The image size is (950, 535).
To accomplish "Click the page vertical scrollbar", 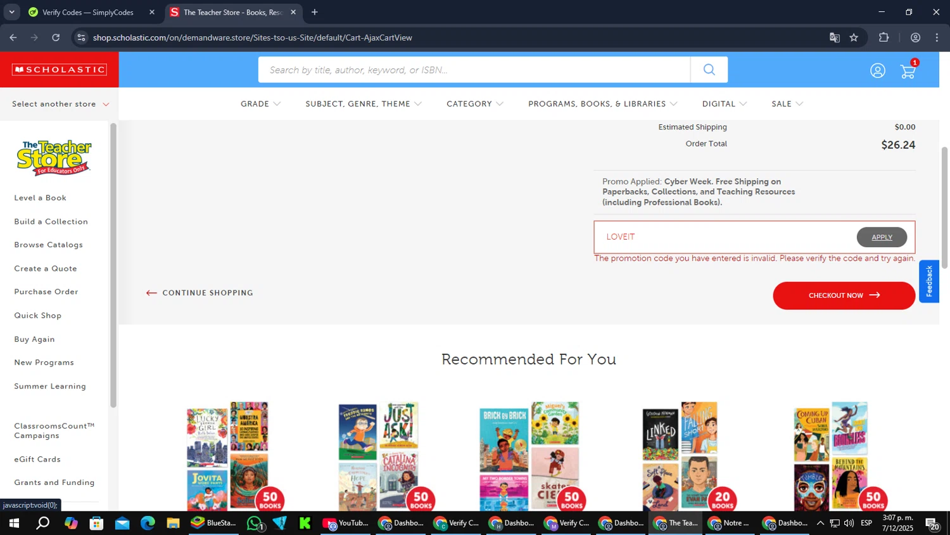I will 944,207.
